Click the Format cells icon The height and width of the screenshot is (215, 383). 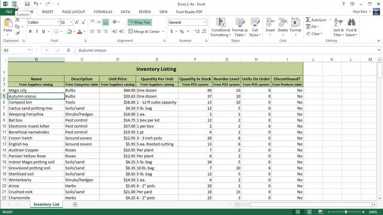point(295,23)
